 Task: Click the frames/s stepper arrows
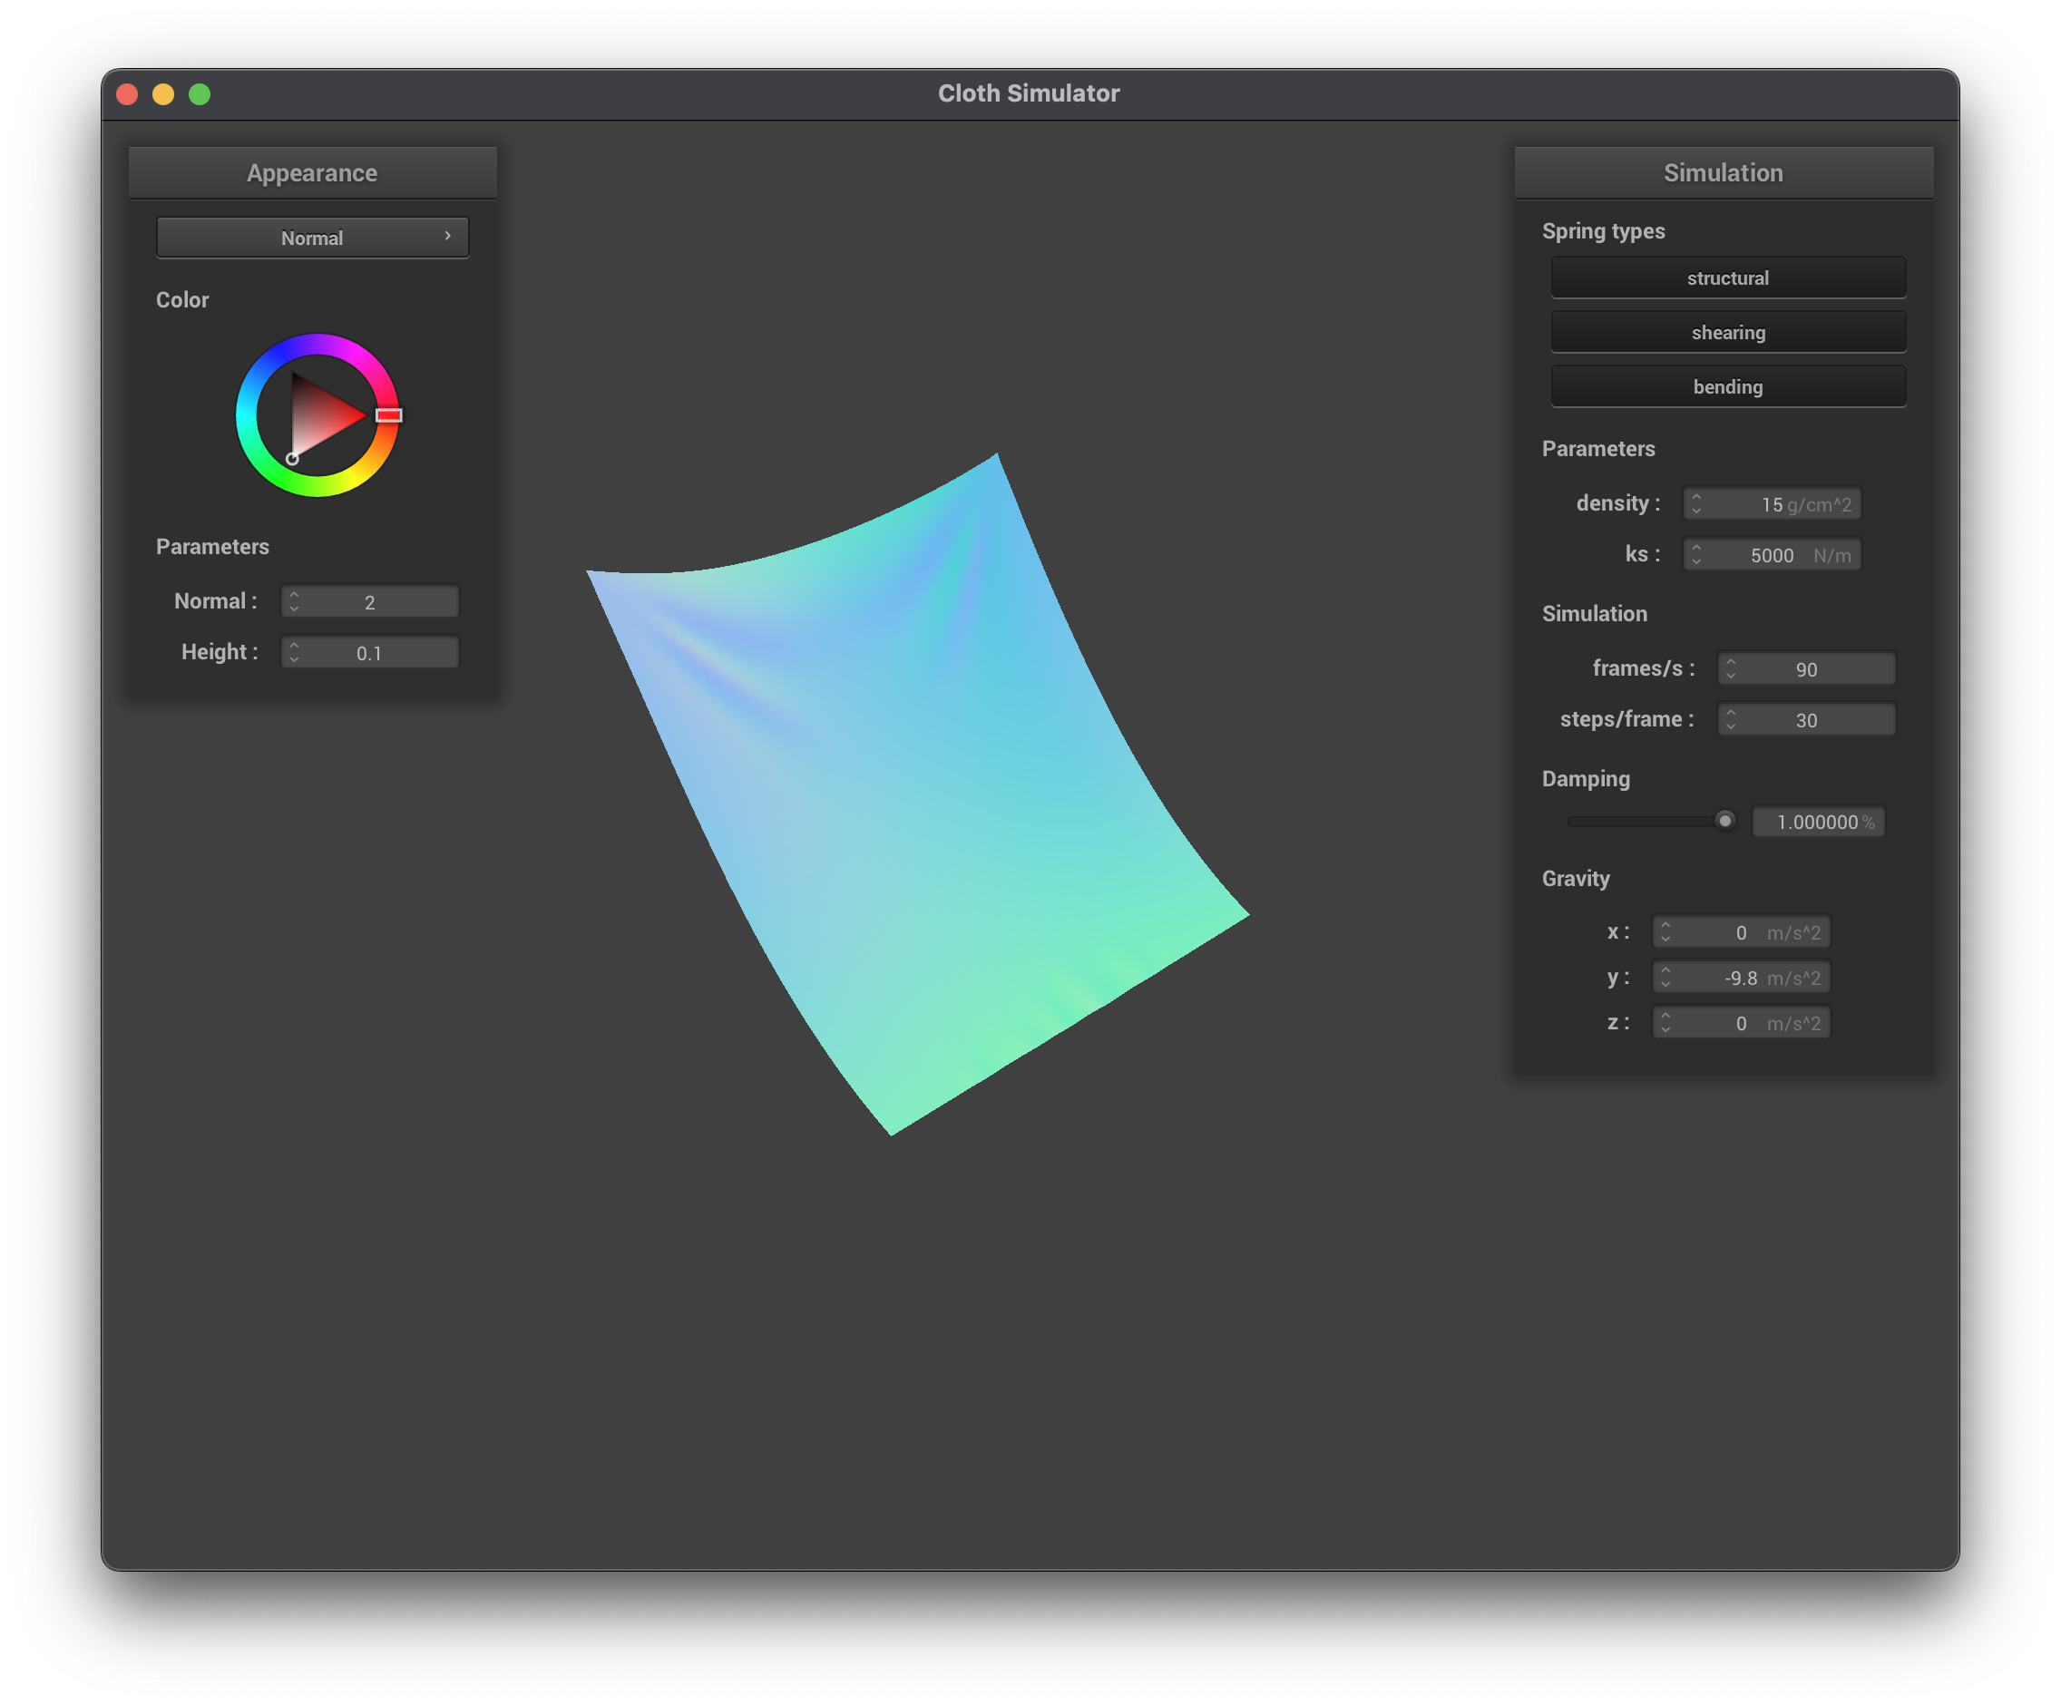[x=1730, y=669]
